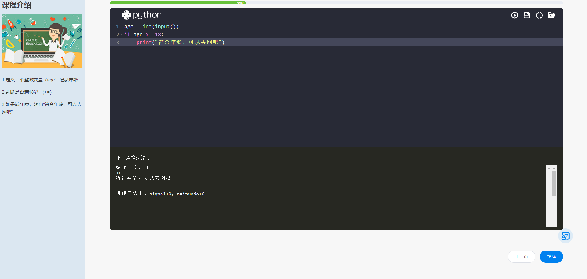Screen dimensions: 587x279
Task: Click the online education course illustration
Action: (42, 41)
